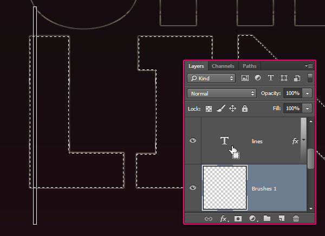
Task: Click the link layers icon
Action: click(x=208, y=219)
